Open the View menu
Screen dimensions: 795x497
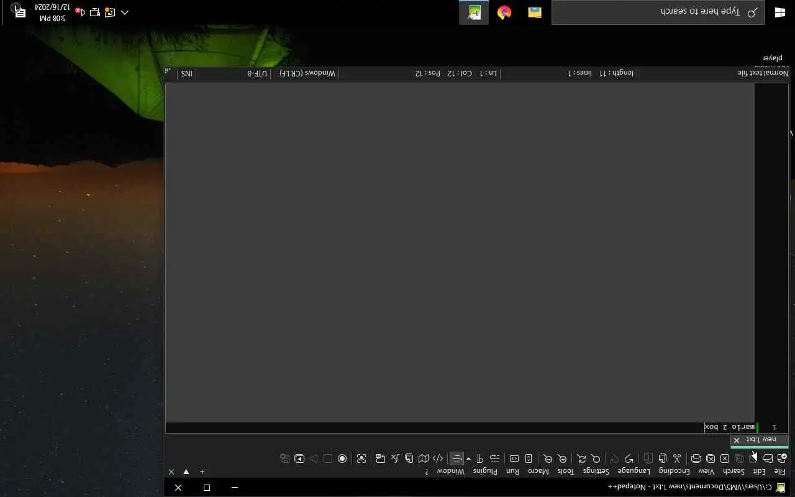[706, 471]
